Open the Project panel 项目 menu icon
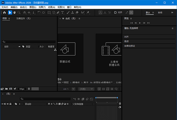Image resolution: width=177 pixels, height=120 pixels. click(x=9, y=19)
